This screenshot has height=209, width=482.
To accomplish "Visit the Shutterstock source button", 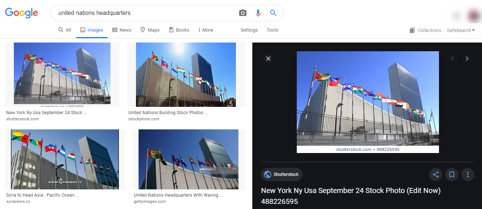I will click(282, 174).
